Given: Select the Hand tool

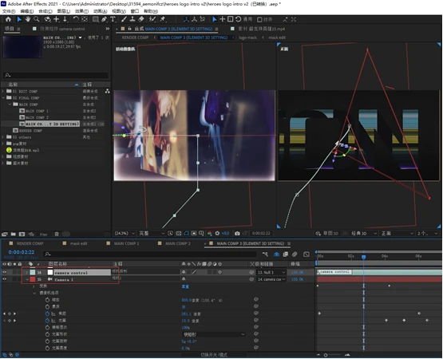Looking at the screenshot, I should (x=28, y=19).
